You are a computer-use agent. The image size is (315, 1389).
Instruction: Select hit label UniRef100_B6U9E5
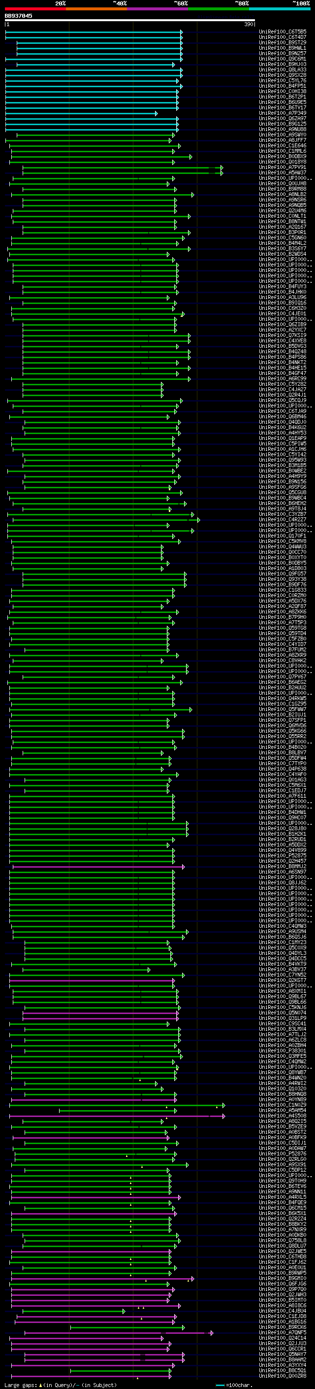(x=283, y=102)
